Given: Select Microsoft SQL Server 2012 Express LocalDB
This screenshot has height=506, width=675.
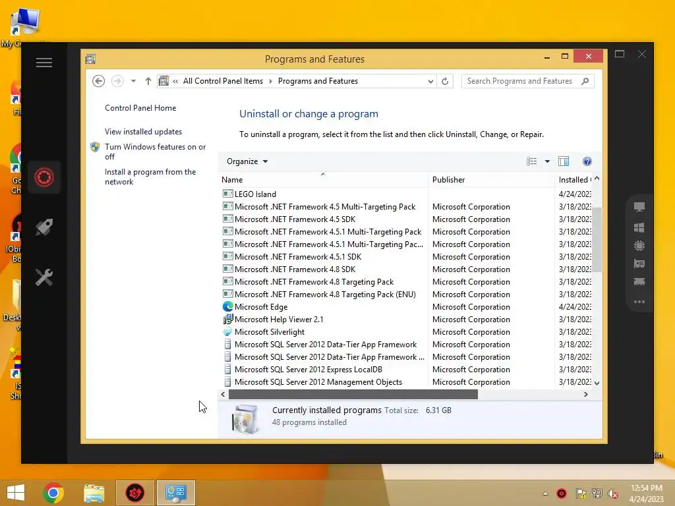Looking at the screenshot, I should click(x=407, y=370).
